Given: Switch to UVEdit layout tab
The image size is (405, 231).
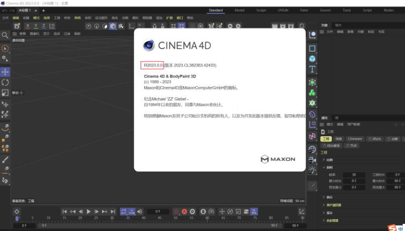Looking at the screenshot, I should 283,10.
